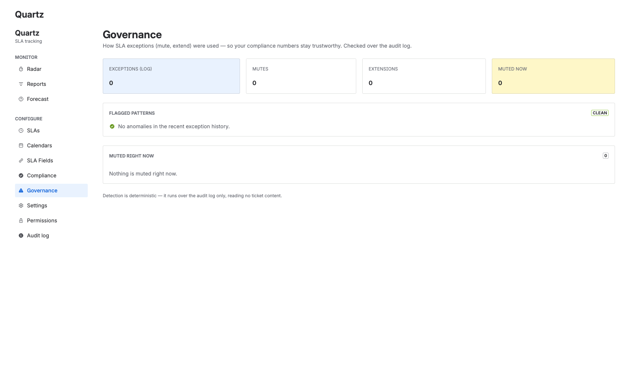Click the Audit log info icon
The width and height of the screenshot is (630, 387).
click(21, 235)
